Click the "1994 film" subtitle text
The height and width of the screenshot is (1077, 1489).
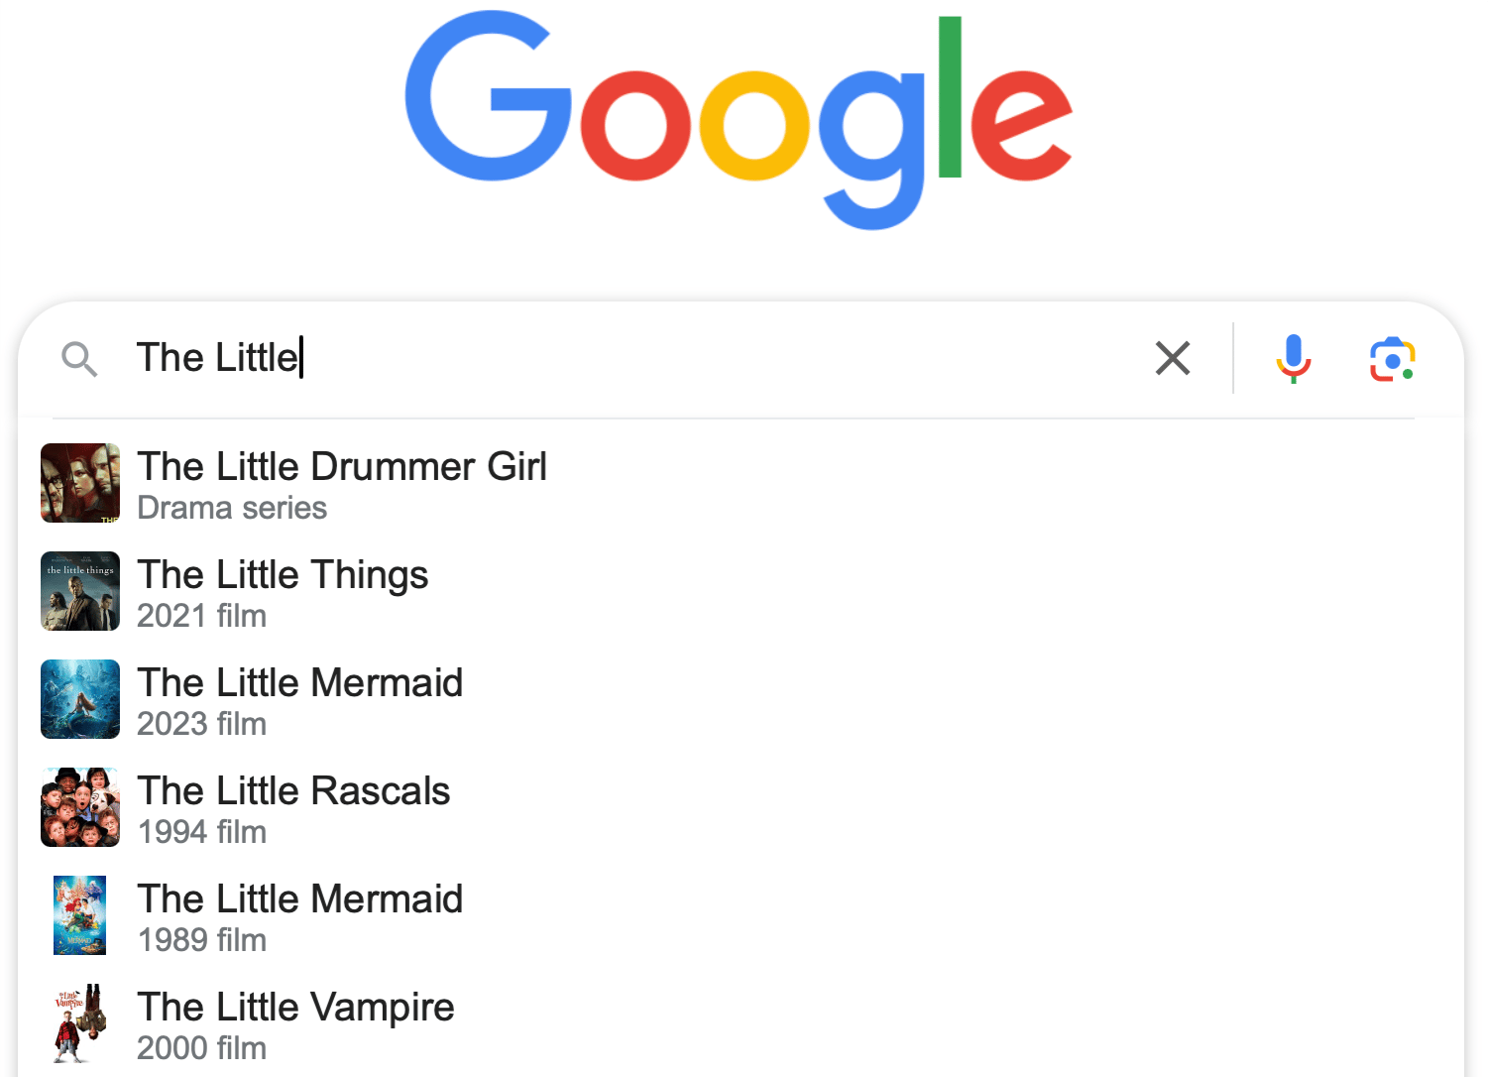pyautogui.click(x=202, y=832)
